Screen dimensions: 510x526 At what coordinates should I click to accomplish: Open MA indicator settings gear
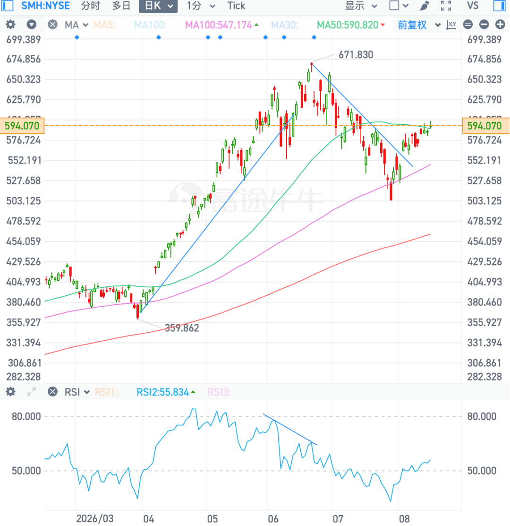tap(11, 25)
